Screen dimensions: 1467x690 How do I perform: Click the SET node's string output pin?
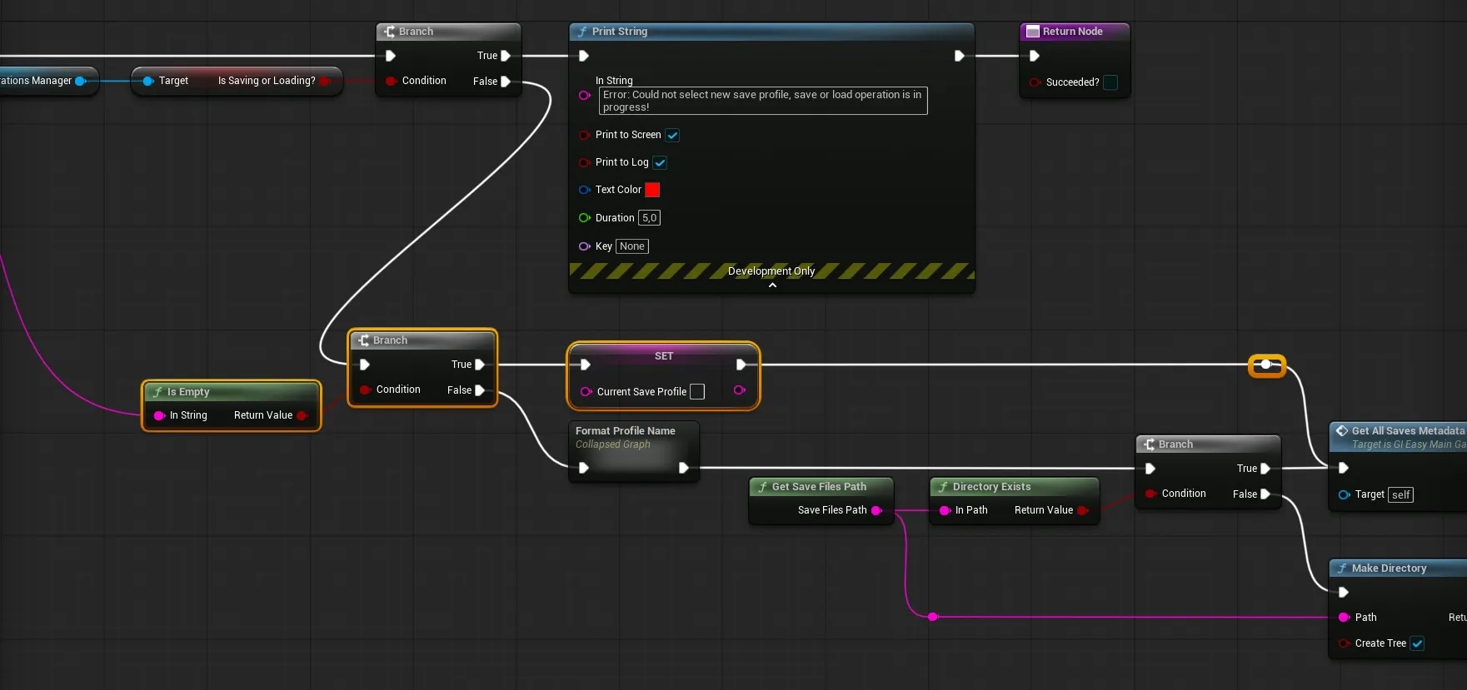pos(740,390)
